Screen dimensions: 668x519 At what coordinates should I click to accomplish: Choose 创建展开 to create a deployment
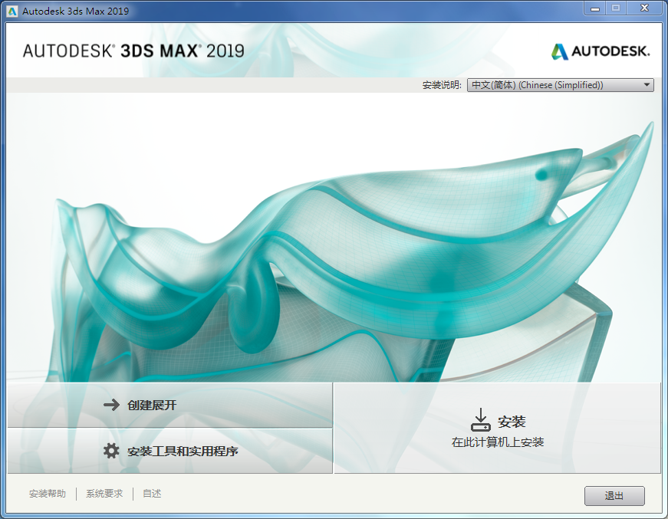[170, 405]
